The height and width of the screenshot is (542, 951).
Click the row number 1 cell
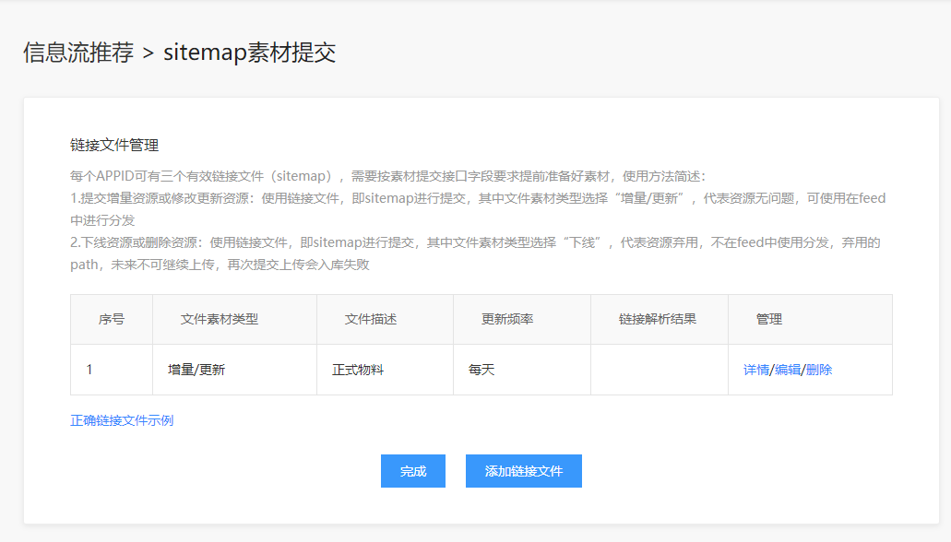click(112, 370)
